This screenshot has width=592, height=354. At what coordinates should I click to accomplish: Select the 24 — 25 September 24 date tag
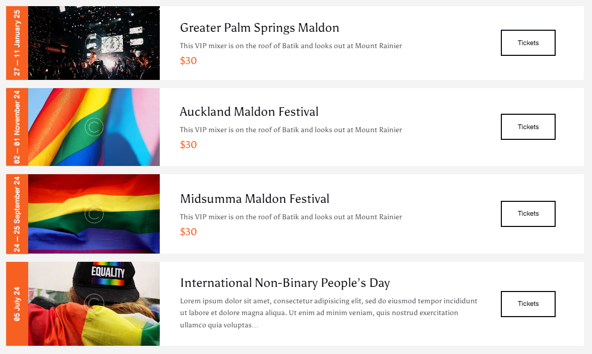point(17,214)
